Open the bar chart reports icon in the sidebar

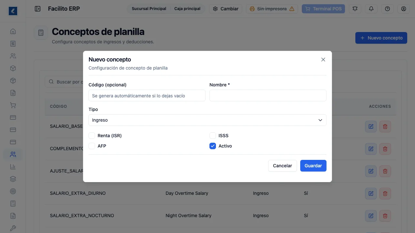(13, 167)
